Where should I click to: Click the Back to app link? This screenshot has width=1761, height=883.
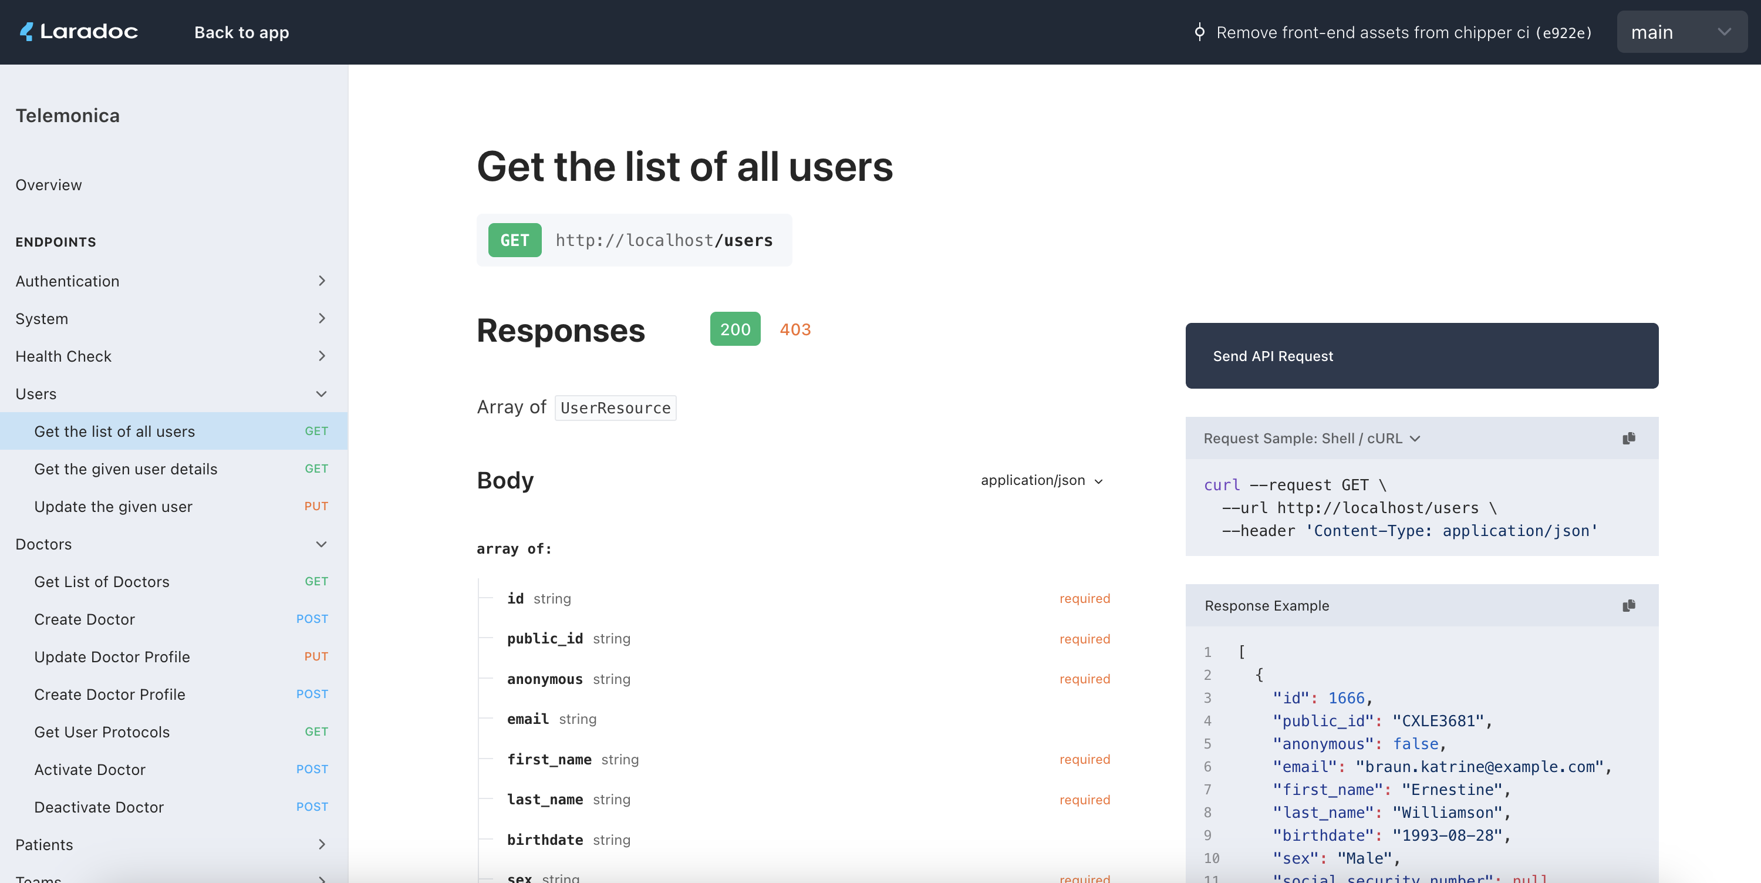coord(242,32)
